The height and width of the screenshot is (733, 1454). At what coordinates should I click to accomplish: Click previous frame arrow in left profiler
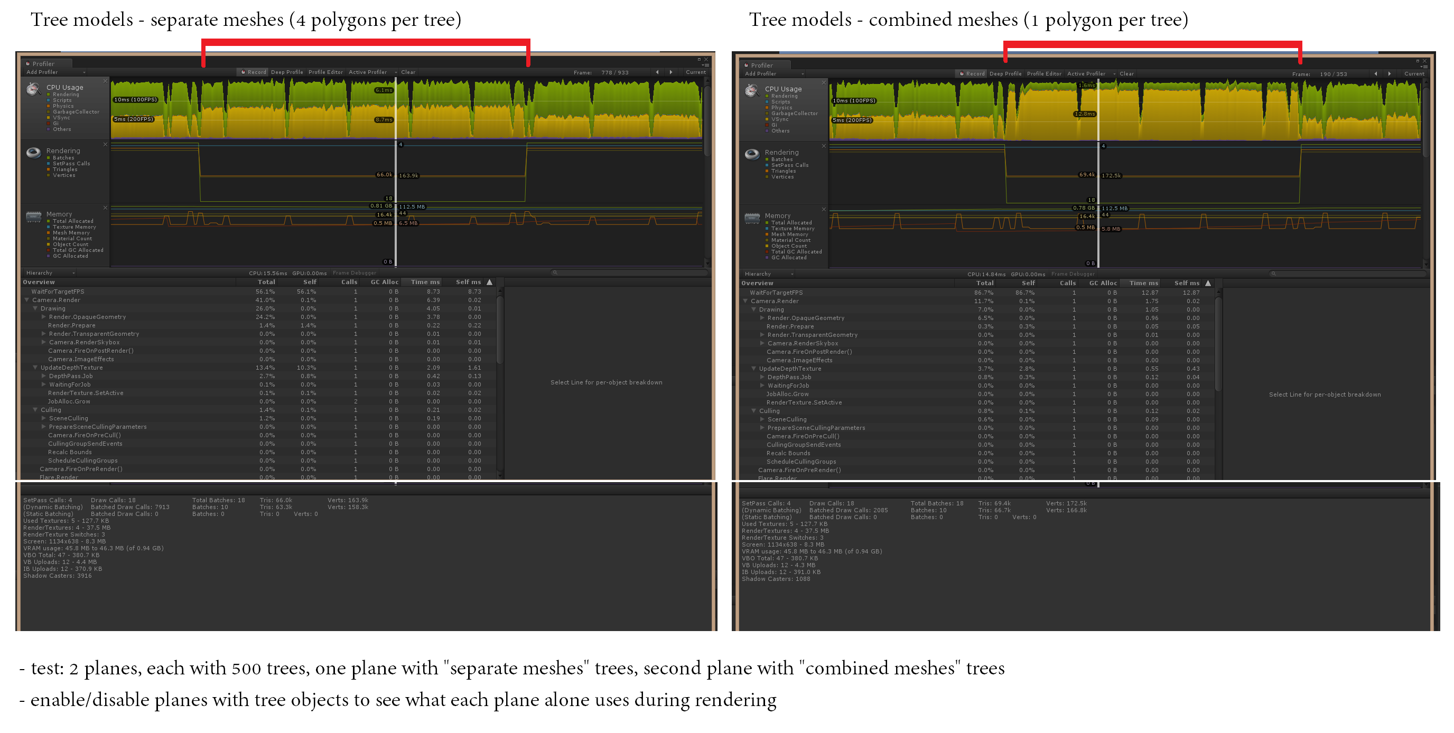tap(657, 72)
